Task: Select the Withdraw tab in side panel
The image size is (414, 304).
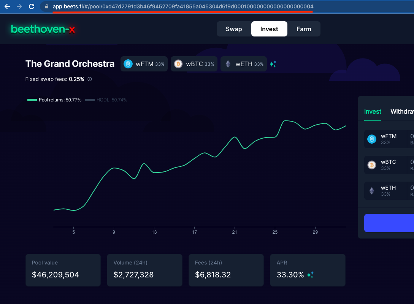Action: tap(402, 112)
